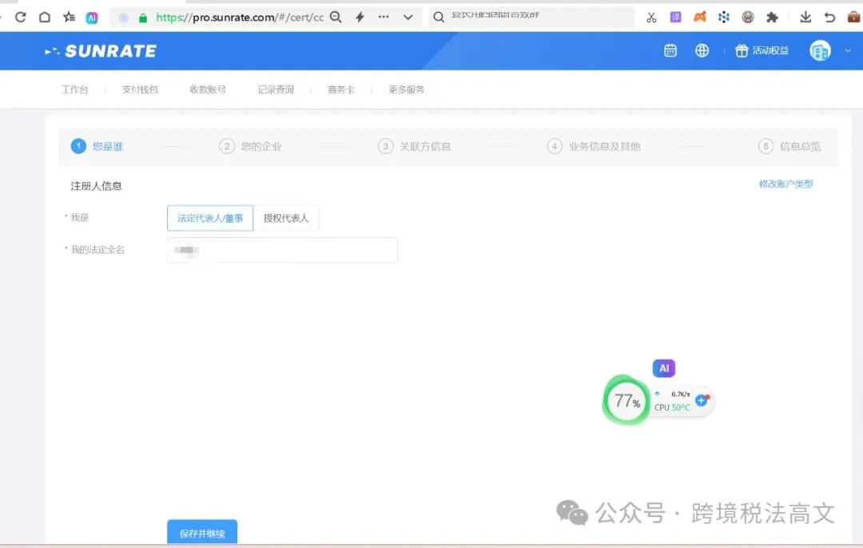This screenshot has width=863, height=548.
Task: Click the 我的法定全名 input field
Action: pyautogui.click(x=281, y=249)
